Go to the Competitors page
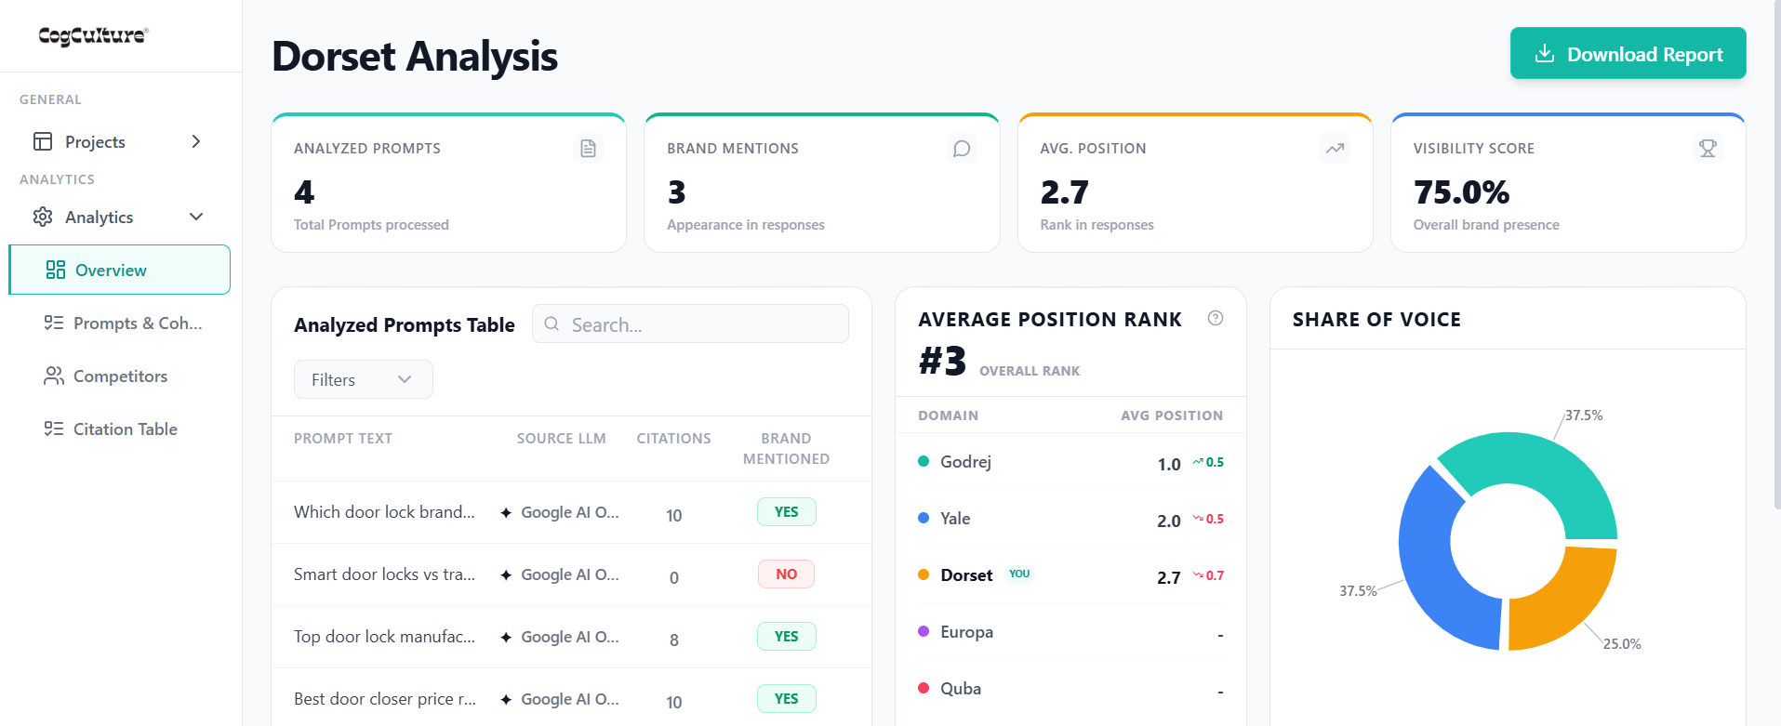The height and width of the screenshot is (726, 1781). point(120,376)
